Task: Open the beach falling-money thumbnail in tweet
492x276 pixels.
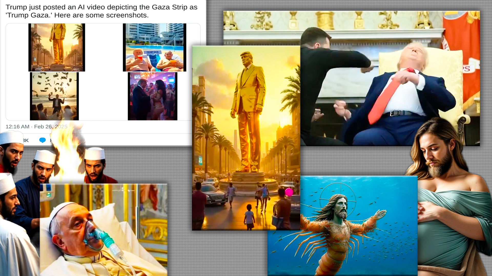Action: coord(54,96)
